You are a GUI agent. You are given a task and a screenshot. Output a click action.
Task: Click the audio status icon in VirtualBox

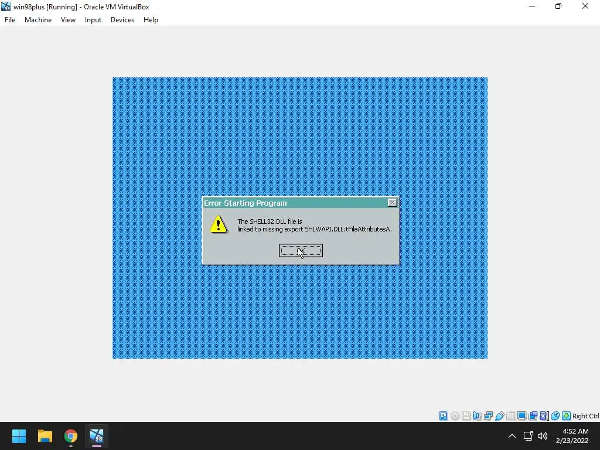tap(477, 416)
